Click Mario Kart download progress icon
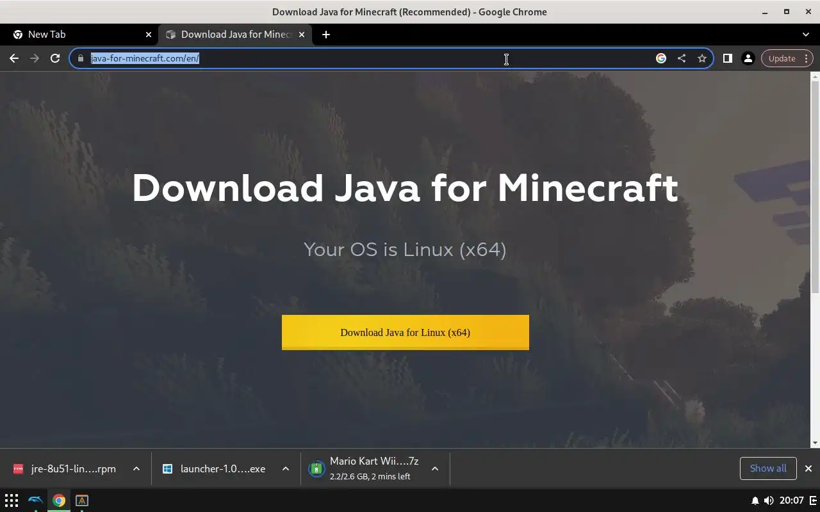The image size is (820, 512). click(316, 469)
